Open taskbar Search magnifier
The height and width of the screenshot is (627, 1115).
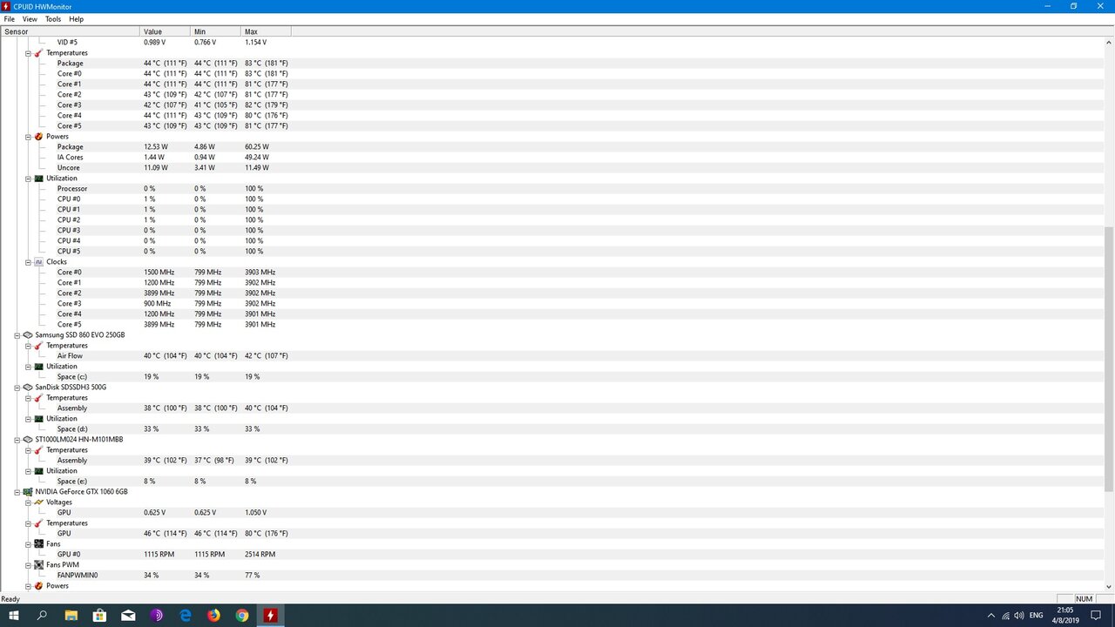(x=42, y=615)
